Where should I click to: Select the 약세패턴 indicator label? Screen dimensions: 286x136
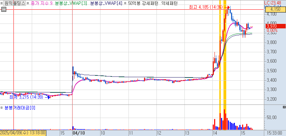click(x=170, y=3)
